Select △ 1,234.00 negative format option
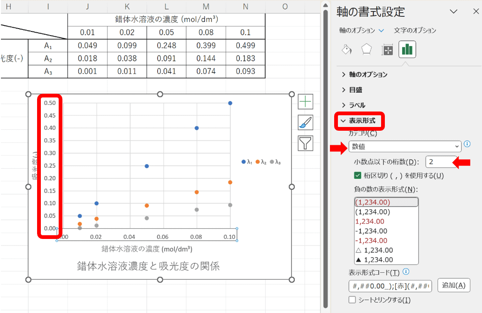 [386, 250]
